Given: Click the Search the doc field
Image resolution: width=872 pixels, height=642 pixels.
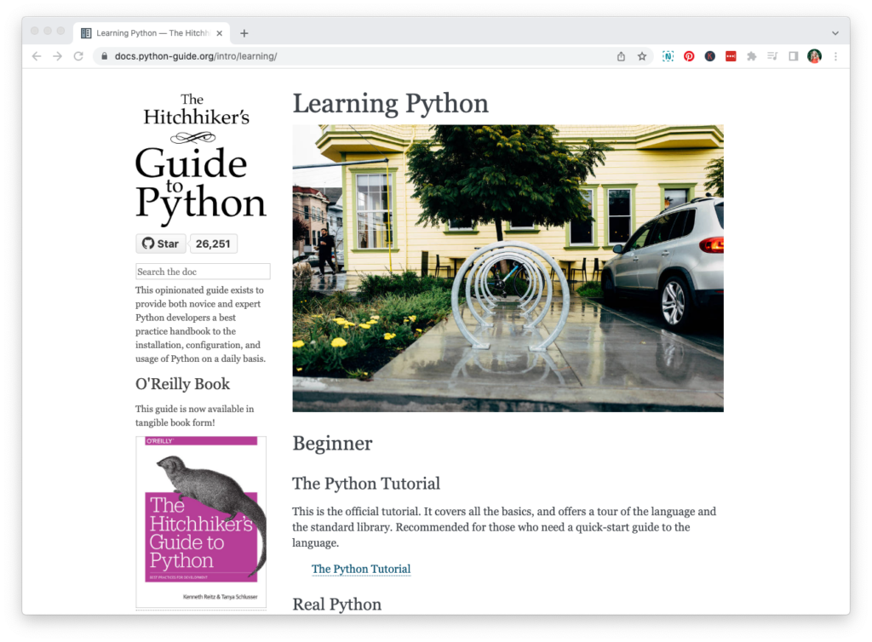Looking at the screenshot, I should click(x=203, y=272).
